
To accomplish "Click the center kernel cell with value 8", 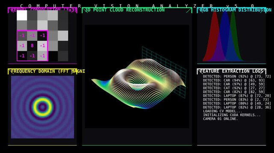I will [x=32, y=45].
